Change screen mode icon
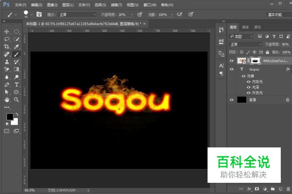The height and width of the screenshot is (194, 292). 16,131
